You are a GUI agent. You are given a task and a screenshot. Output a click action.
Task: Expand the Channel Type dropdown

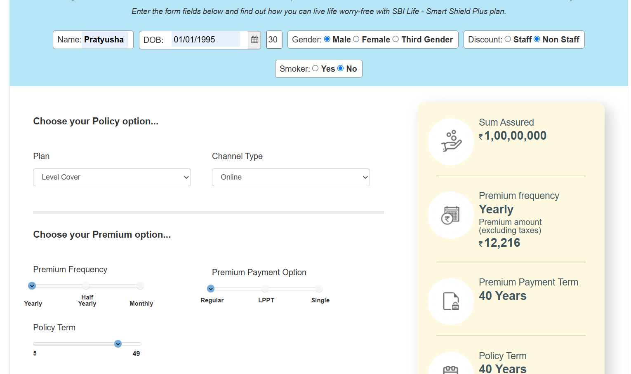[291, 177]
